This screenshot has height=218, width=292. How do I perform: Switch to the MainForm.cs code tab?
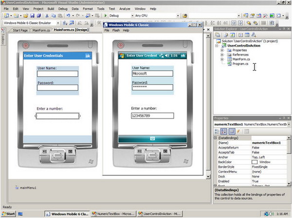(x=41, y=30)
